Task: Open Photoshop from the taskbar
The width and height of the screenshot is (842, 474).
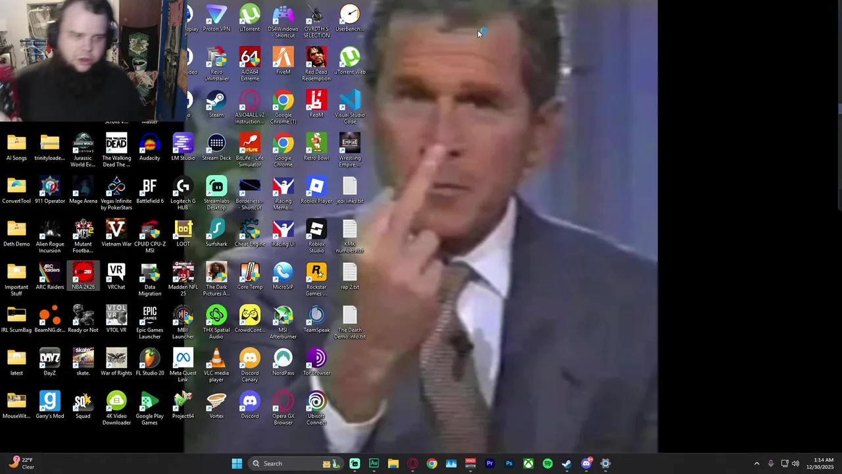Action: [x=509, y=463]
